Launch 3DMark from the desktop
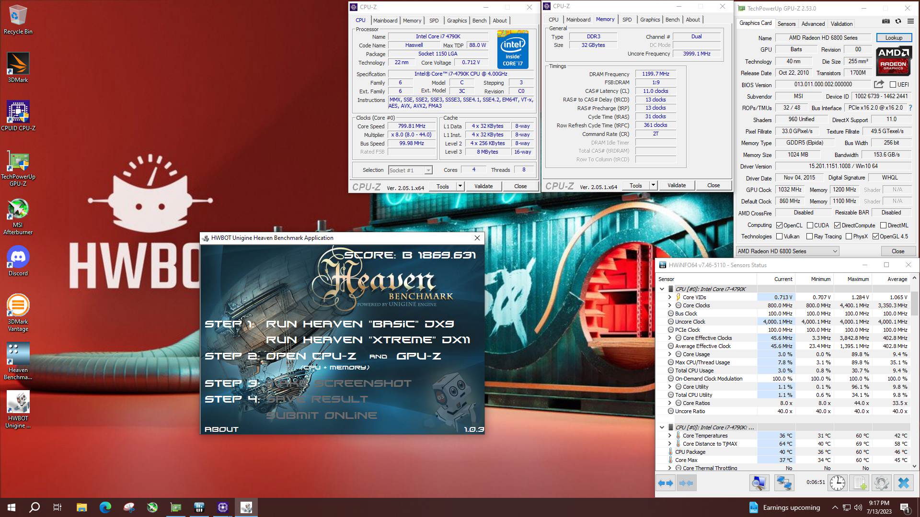The image size is (920, 517). pos(18,67)
